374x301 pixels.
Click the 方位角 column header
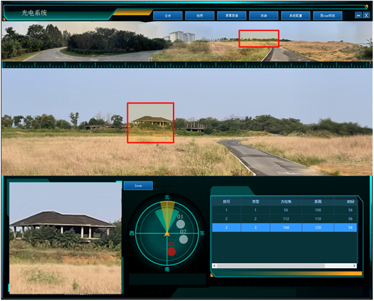[x=286, y=202]
